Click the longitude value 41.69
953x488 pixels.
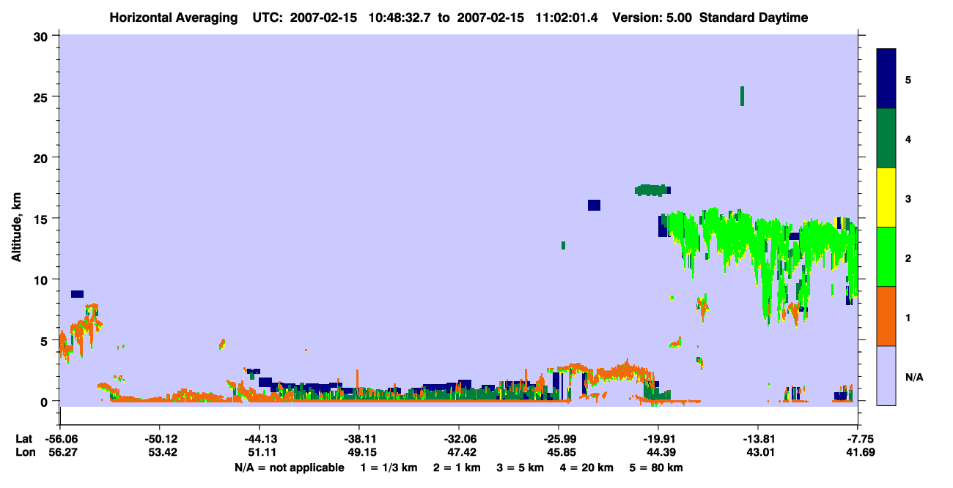859,452
